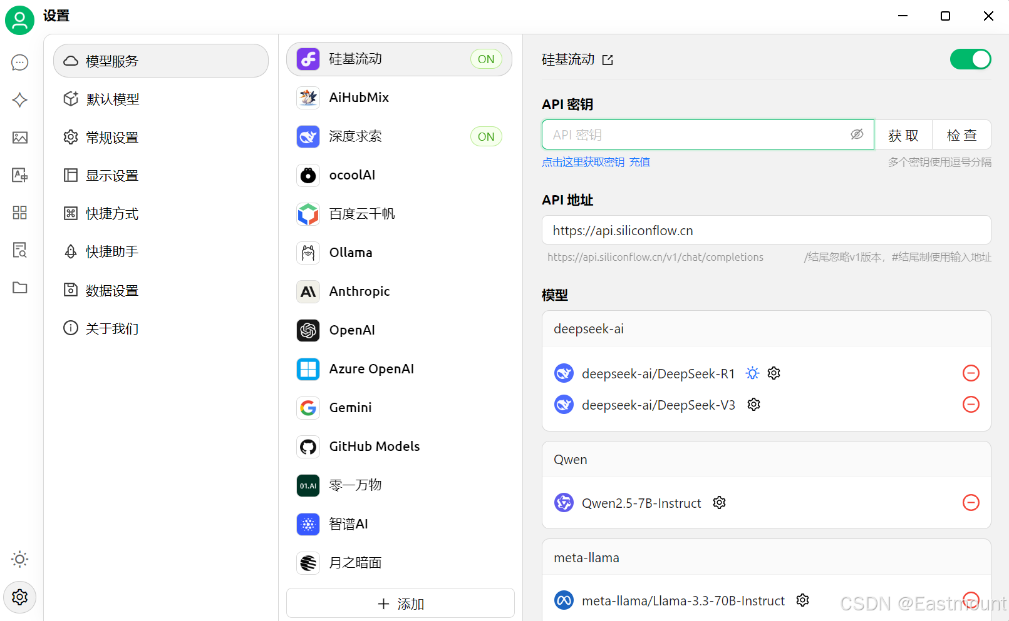The image size is (1009, 621).
Task: Open the image generation sidebar icon
Action: pos(20,138)
